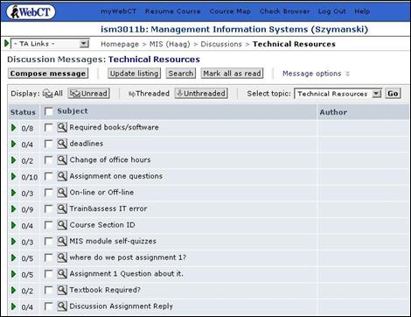Tick the checkbox for 'Assignment one questions'

tap(48, 176)
